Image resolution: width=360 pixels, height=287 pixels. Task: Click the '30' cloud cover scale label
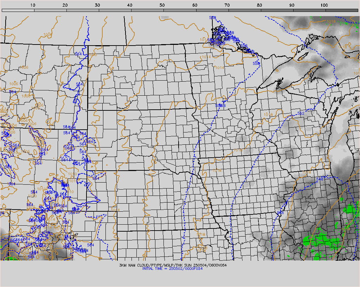[97, 5]
